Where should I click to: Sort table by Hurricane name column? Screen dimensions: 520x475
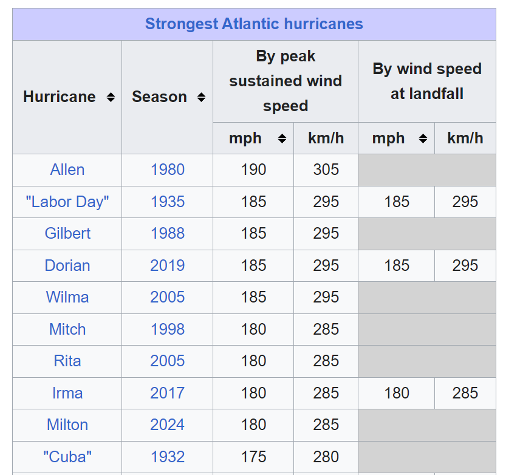tap(111, 97)
